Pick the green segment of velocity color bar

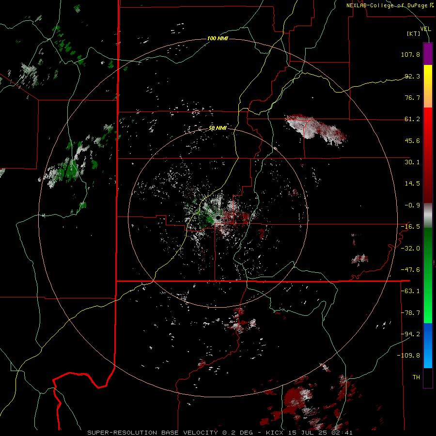[428, 275]
